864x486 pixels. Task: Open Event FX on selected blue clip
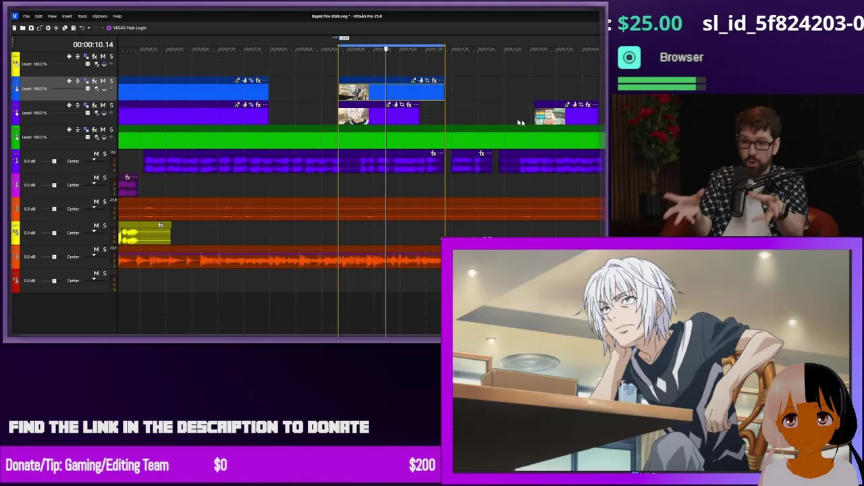[x=434, y=80]
